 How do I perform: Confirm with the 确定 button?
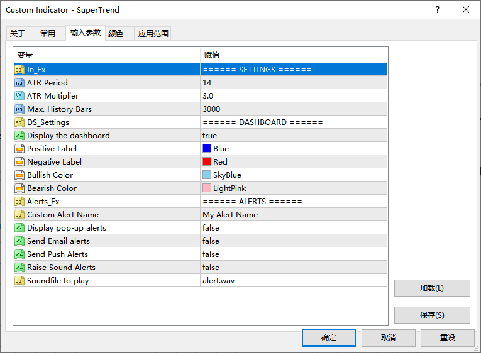pyautogui.click(x=329, y=338)
